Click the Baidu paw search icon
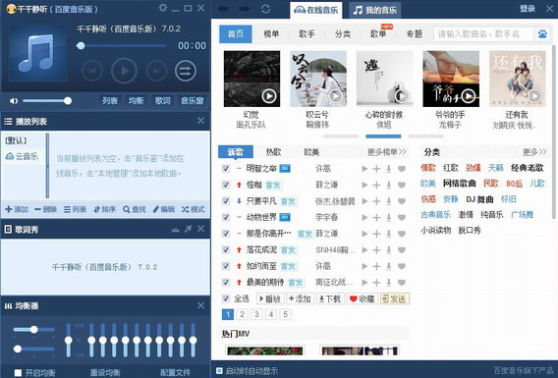The image size is (558, 378). click(x=542, y=34)
